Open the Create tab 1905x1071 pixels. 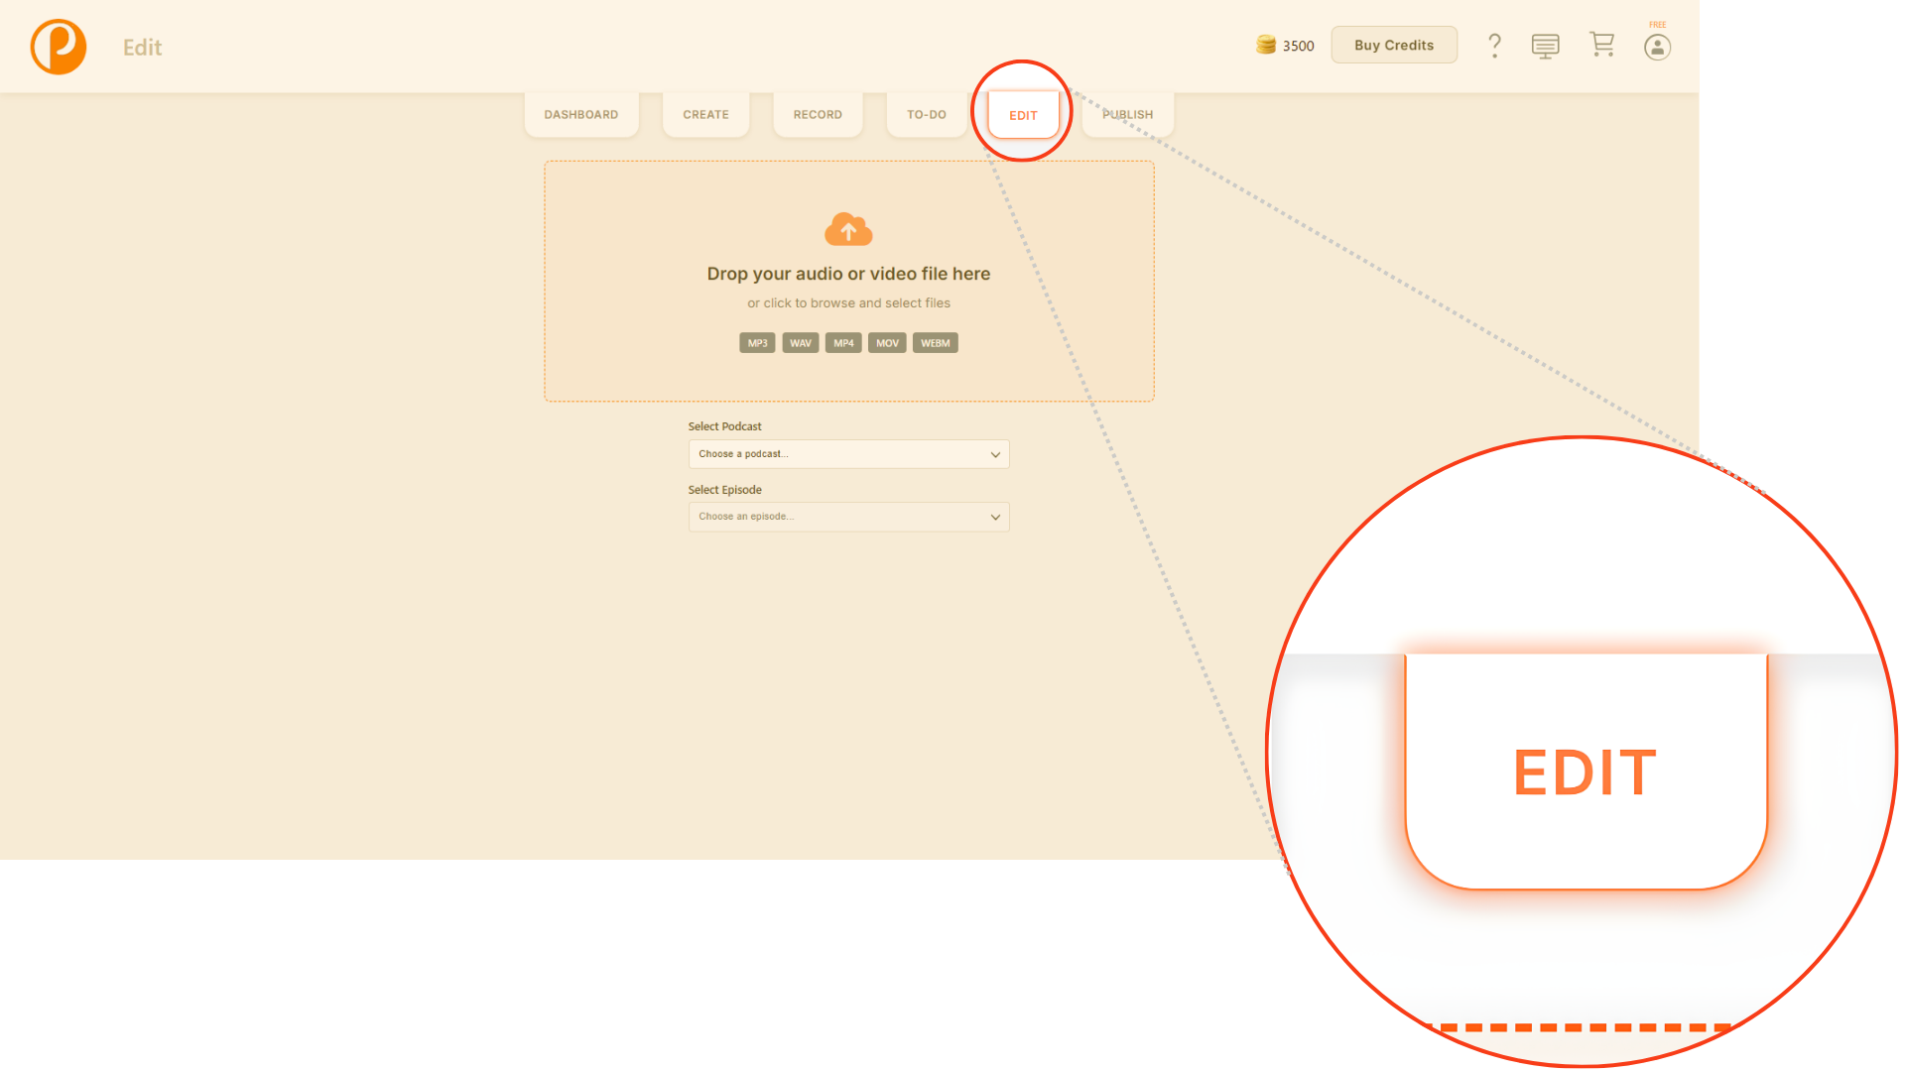point(705,115)
